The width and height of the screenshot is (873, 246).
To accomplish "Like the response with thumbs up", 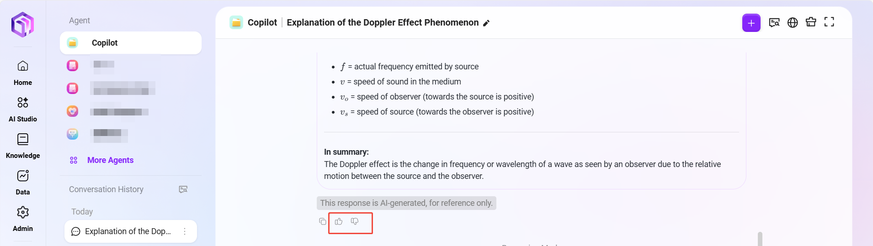I will (x=339, y=221).
